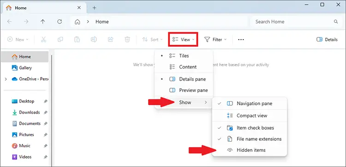The height and width of the screenshot is (167, 346).
Task: Expand the OneDrive tree node chevron
Action: pos(6,79)
